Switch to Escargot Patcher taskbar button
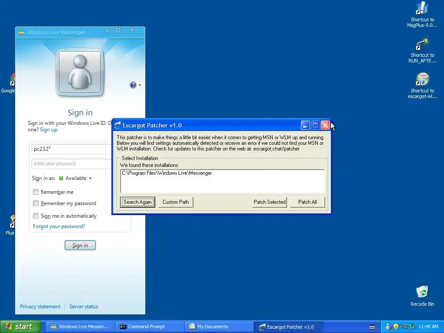Viewport: 444px width, 333px height. click(289, 327)
